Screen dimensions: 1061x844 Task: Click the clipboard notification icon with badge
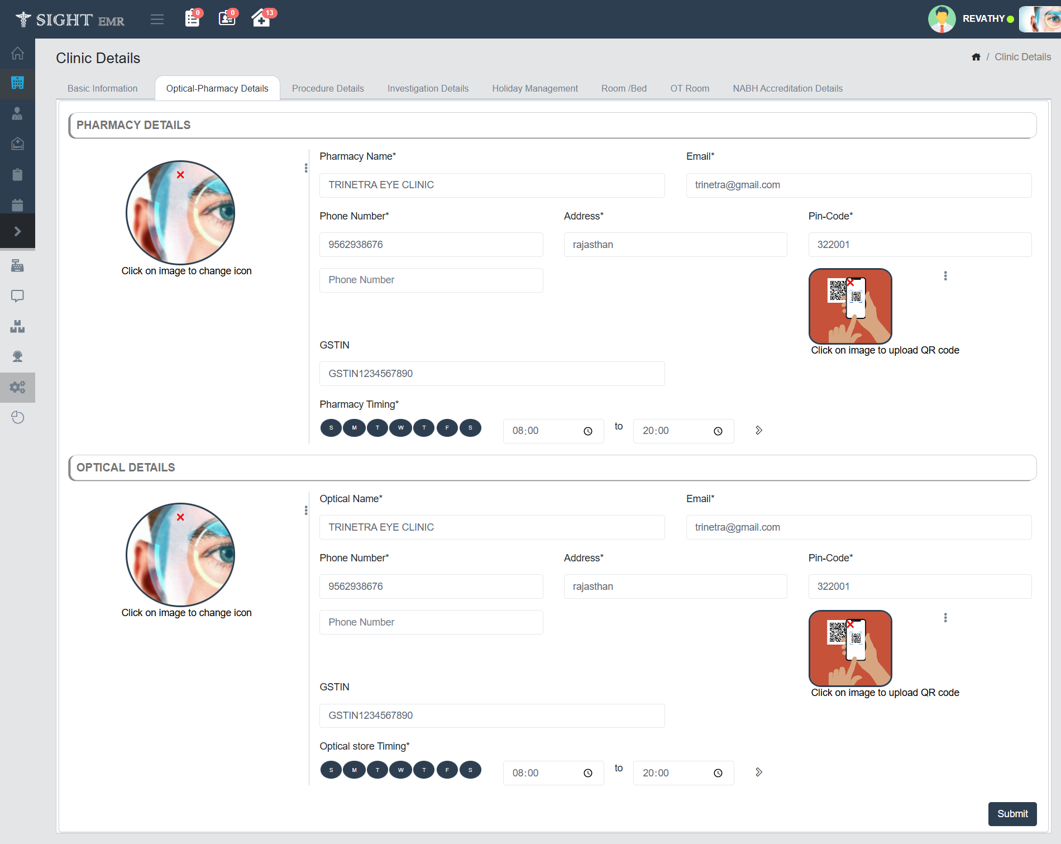pos(192,18)
